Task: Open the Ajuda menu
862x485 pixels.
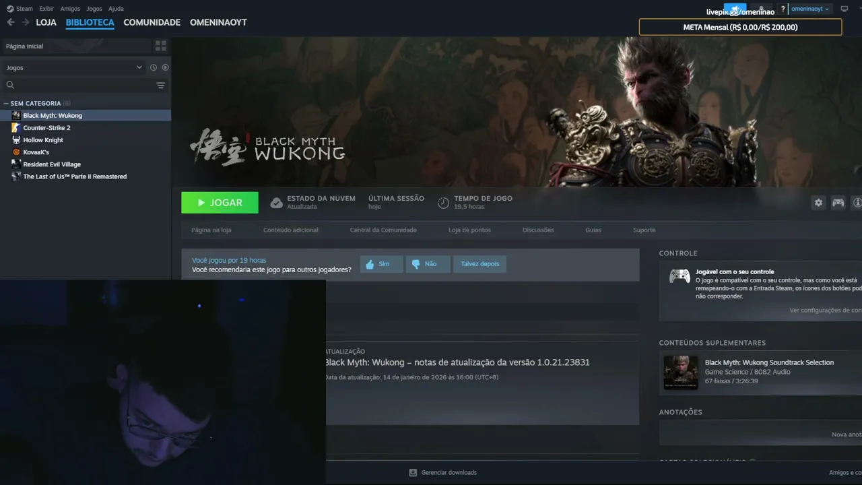Action: 116,9
